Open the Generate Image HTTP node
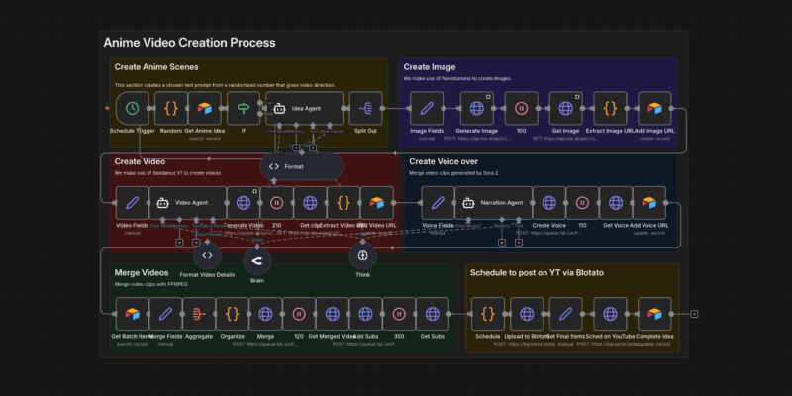This screenshot has width=792, height=396. pos(476,108)
